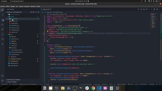Open notifications bell in status bar

(x=160, y=84)
